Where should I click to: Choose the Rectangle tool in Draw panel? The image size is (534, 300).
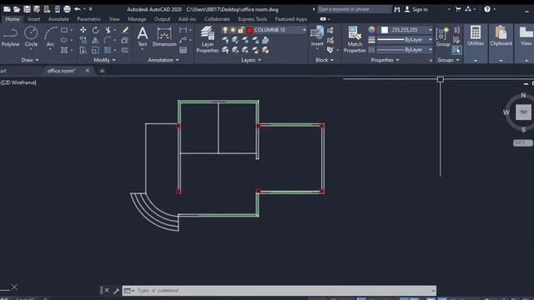click(x=64, y=30)
